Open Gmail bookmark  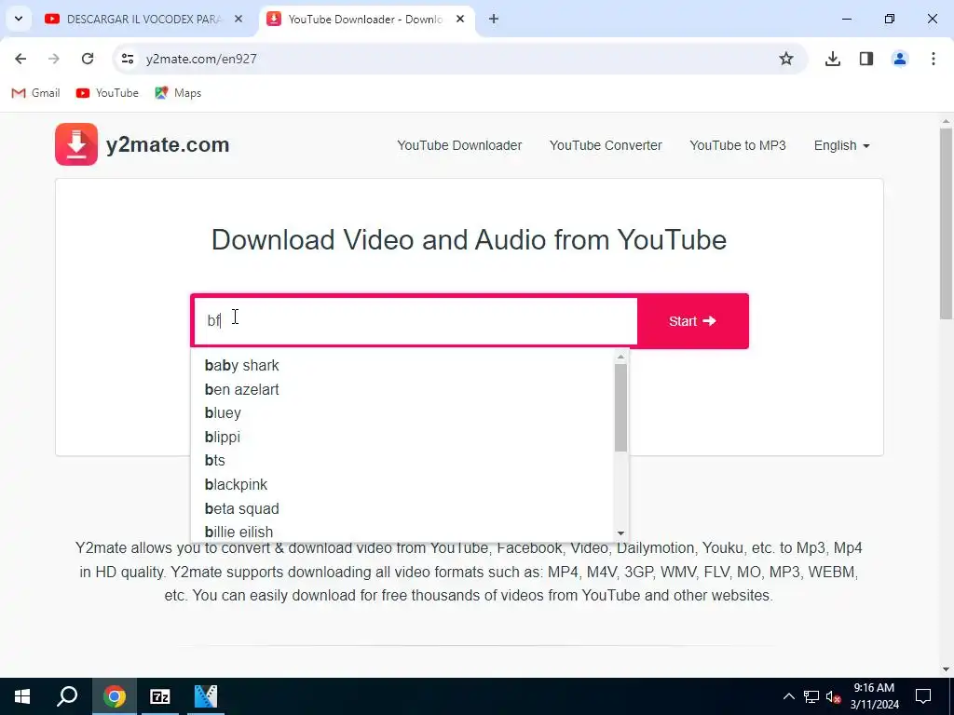[x=36, y=93]
